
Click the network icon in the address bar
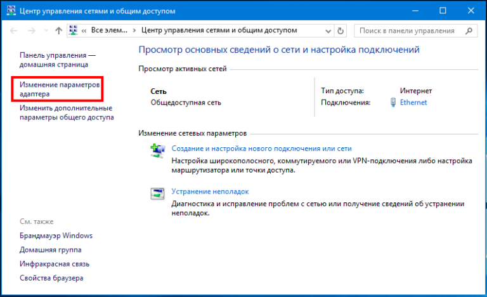click(74, 30)
